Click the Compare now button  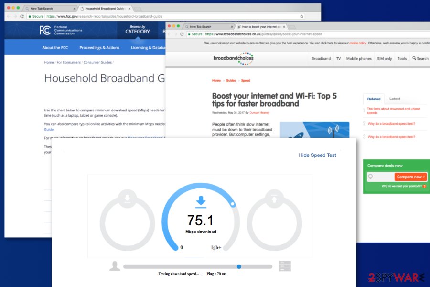pos(411,177)
